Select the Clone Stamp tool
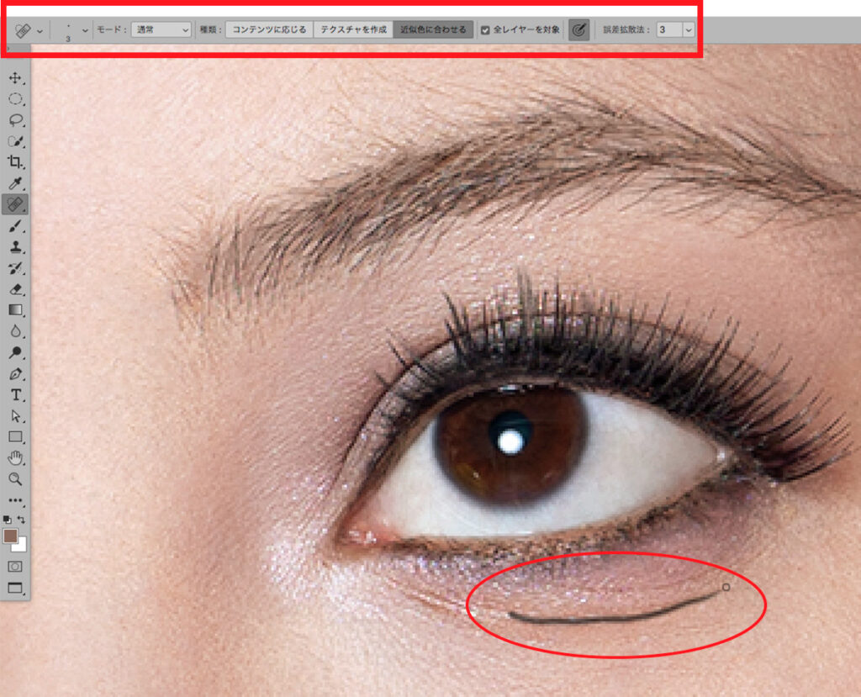 15,247
